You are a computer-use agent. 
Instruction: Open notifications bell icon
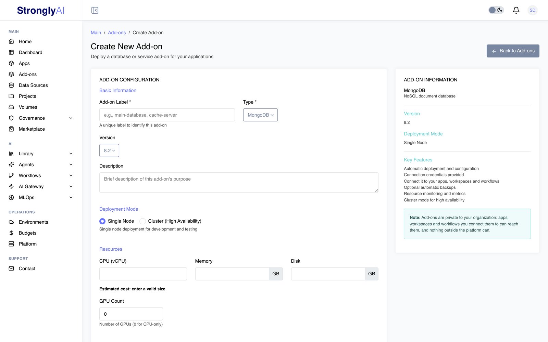(x=516, y=10)
